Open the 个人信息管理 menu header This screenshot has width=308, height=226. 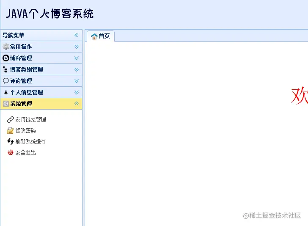coord(41,92)
